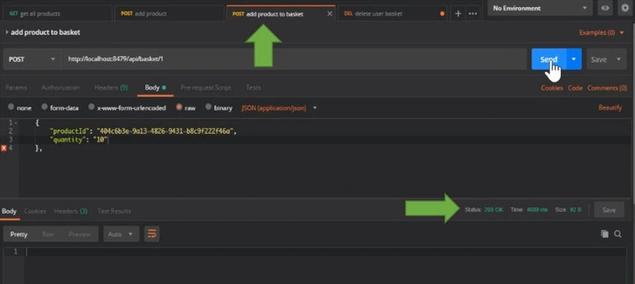Viewport: 635px width, 284px height.
Task: Select Preview response view
Action: point(80,234)
